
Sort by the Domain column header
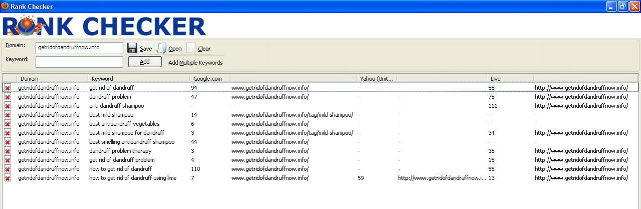click(x=53, y=78)
